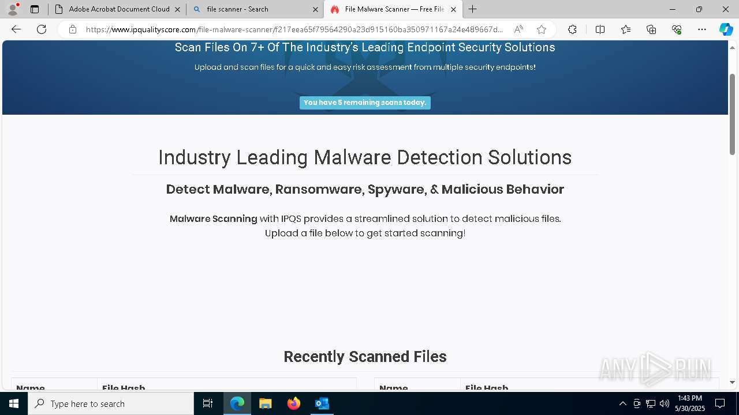Click the Recently Scanned Files heading
739x415 pixels.
click(365, 357)
